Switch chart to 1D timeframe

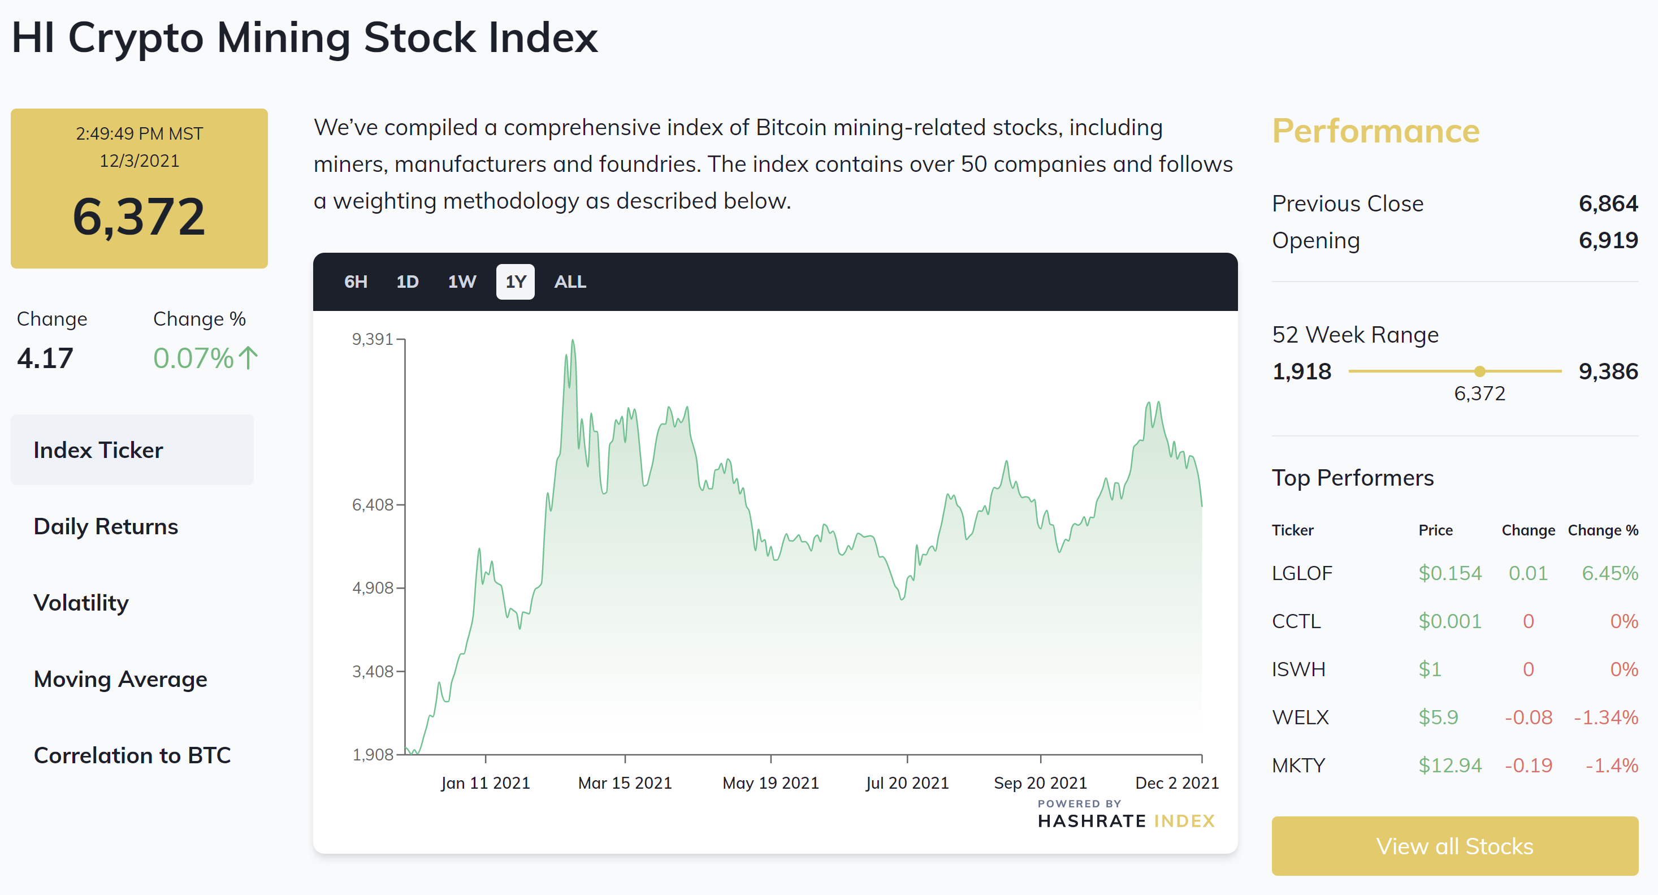(407, 282)
